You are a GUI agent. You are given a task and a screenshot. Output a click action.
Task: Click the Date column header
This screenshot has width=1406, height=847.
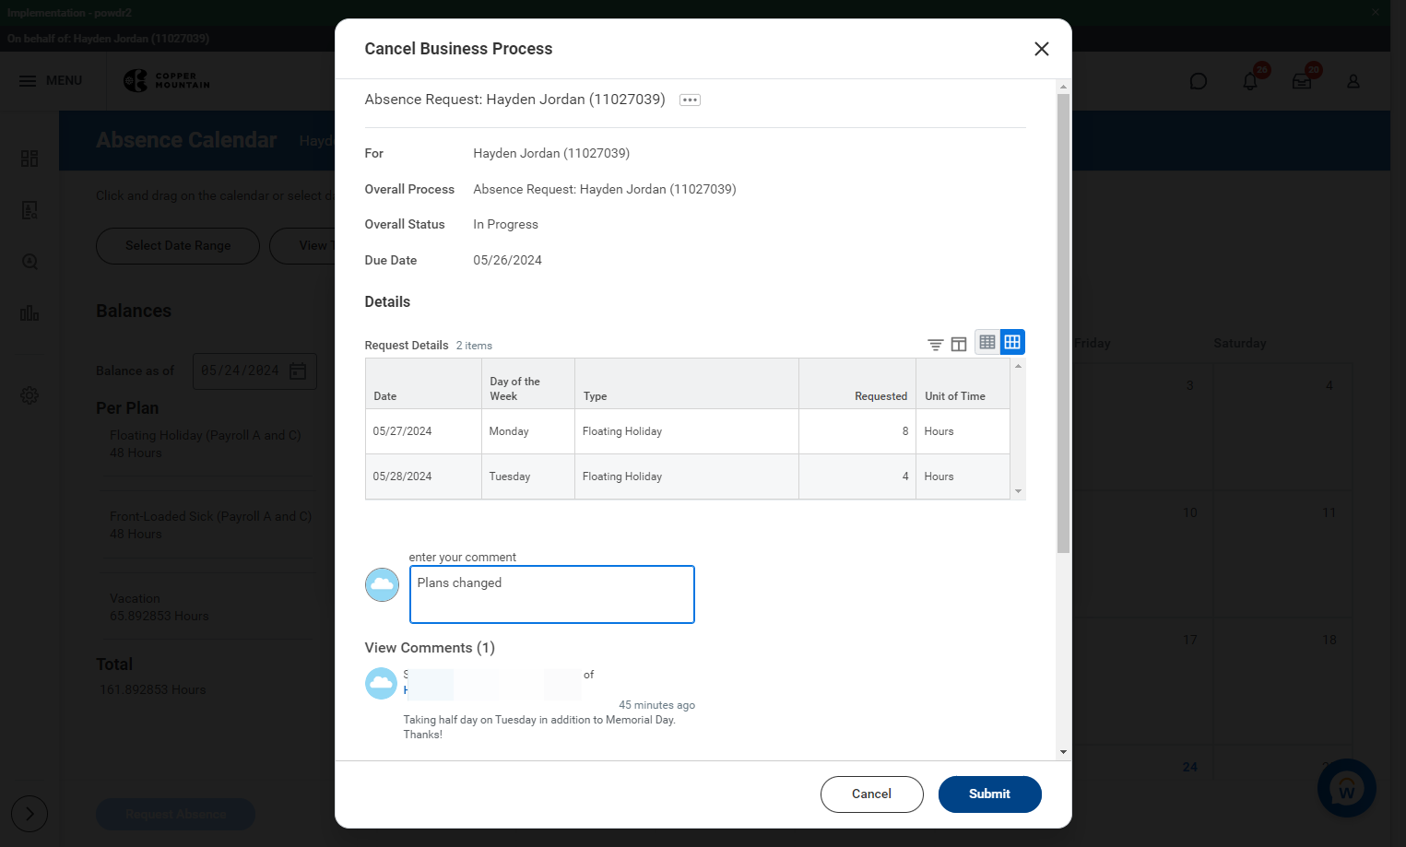pyautogui.click(x=423, y=384)
